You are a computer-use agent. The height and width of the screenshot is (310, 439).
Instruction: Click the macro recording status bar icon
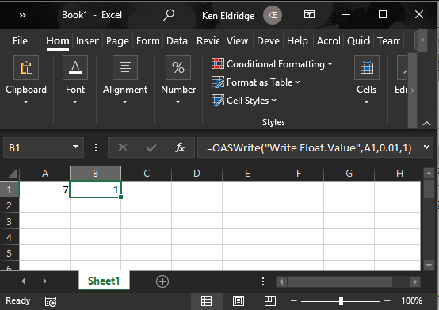click(51, 301)
